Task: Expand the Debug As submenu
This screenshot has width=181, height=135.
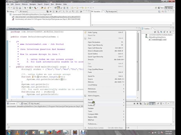Action: pos(105,102)
